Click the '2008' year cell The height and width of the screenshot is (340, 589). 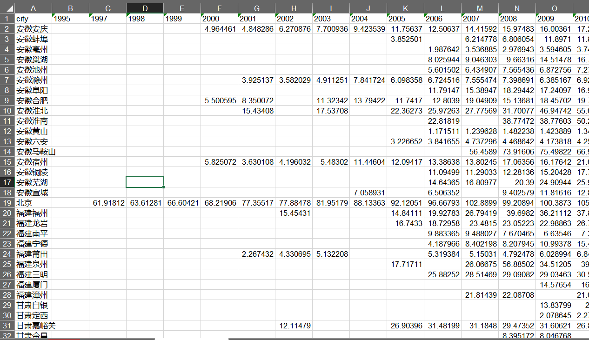click(517, 19)
